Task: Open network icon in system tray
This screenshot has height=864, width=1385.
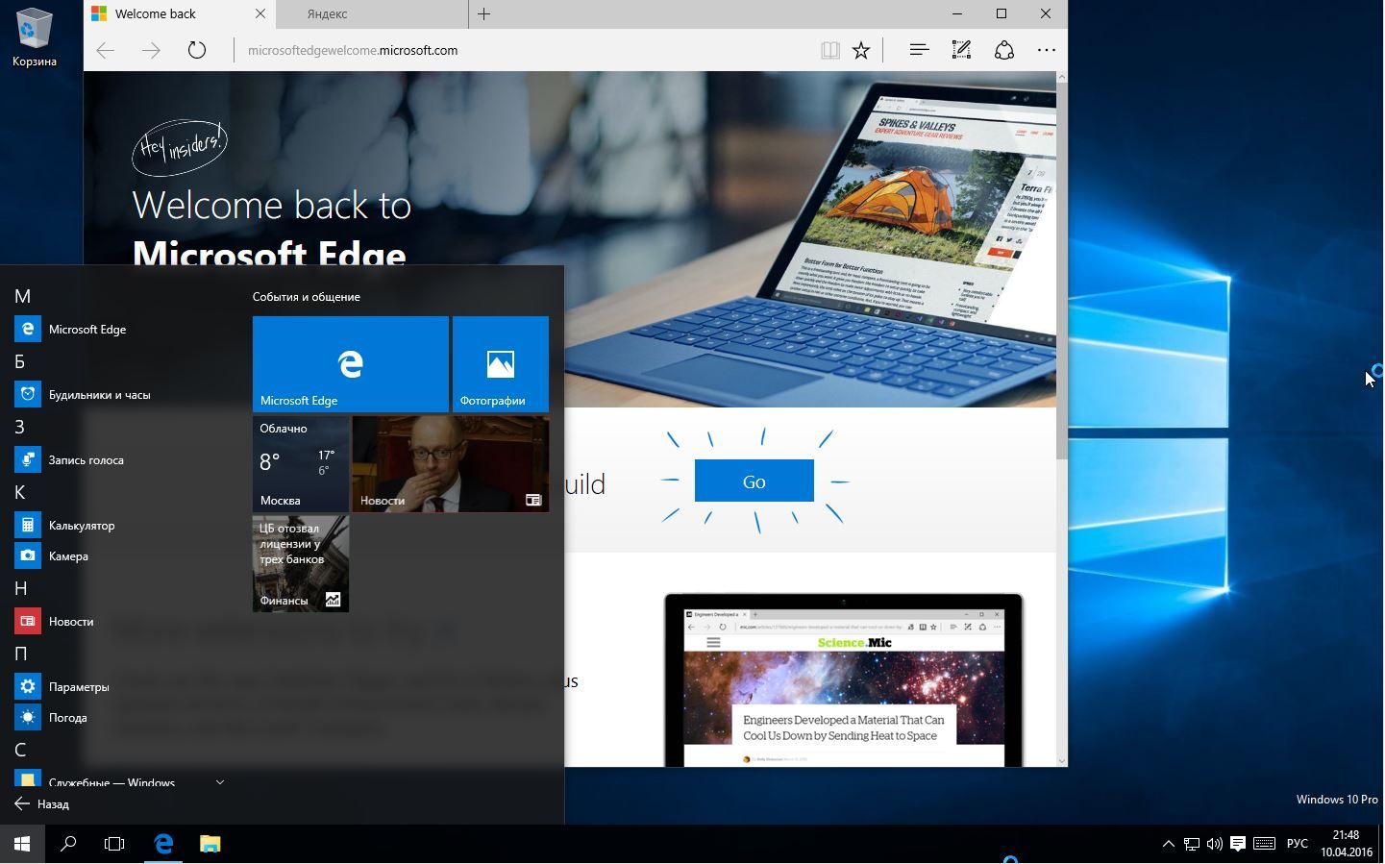Action: coord(1192,844)
